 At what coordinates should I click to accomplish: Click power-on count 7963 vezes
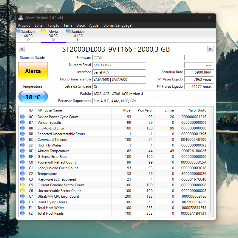tap(199, 79)
